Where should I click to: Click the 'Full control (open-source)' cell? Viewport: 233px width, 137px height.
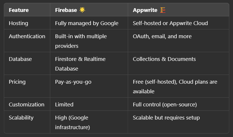click(x=165, y=104)
